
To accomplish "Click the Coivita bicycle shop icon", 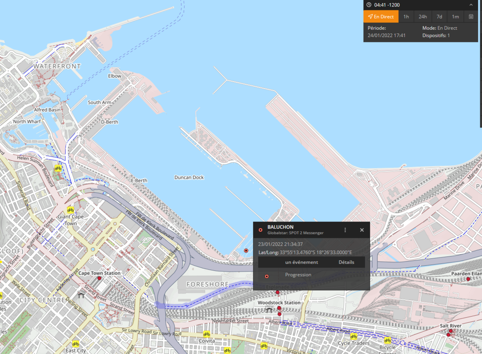I will [207, 334].
